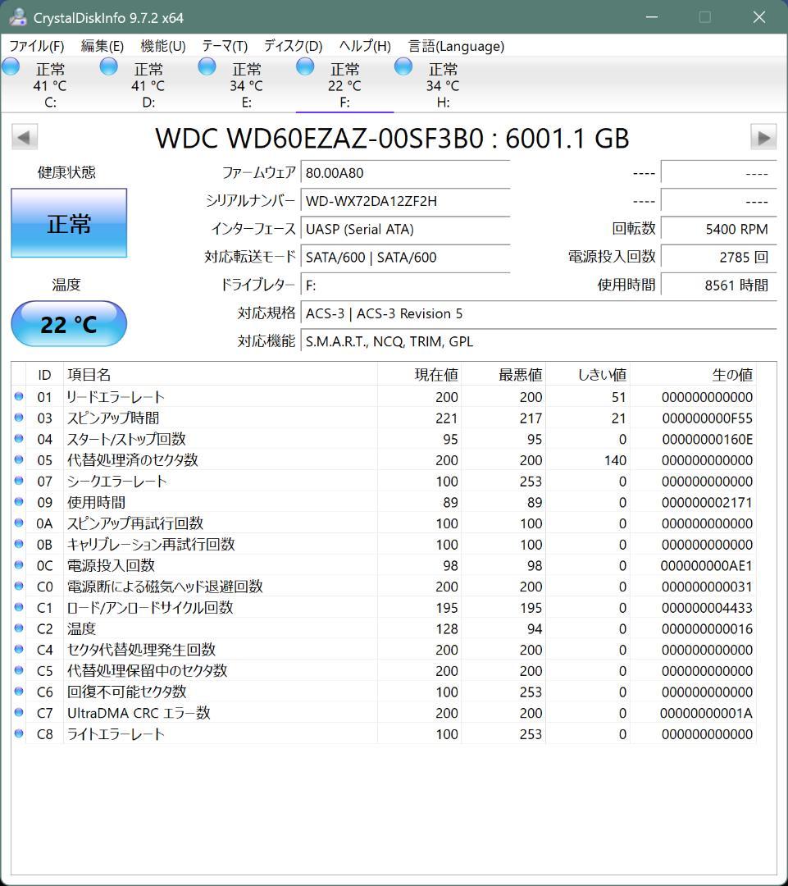This screenshot has width=788, height=886.
Task: Click the 正常 health status button
Action: point(68,223)
